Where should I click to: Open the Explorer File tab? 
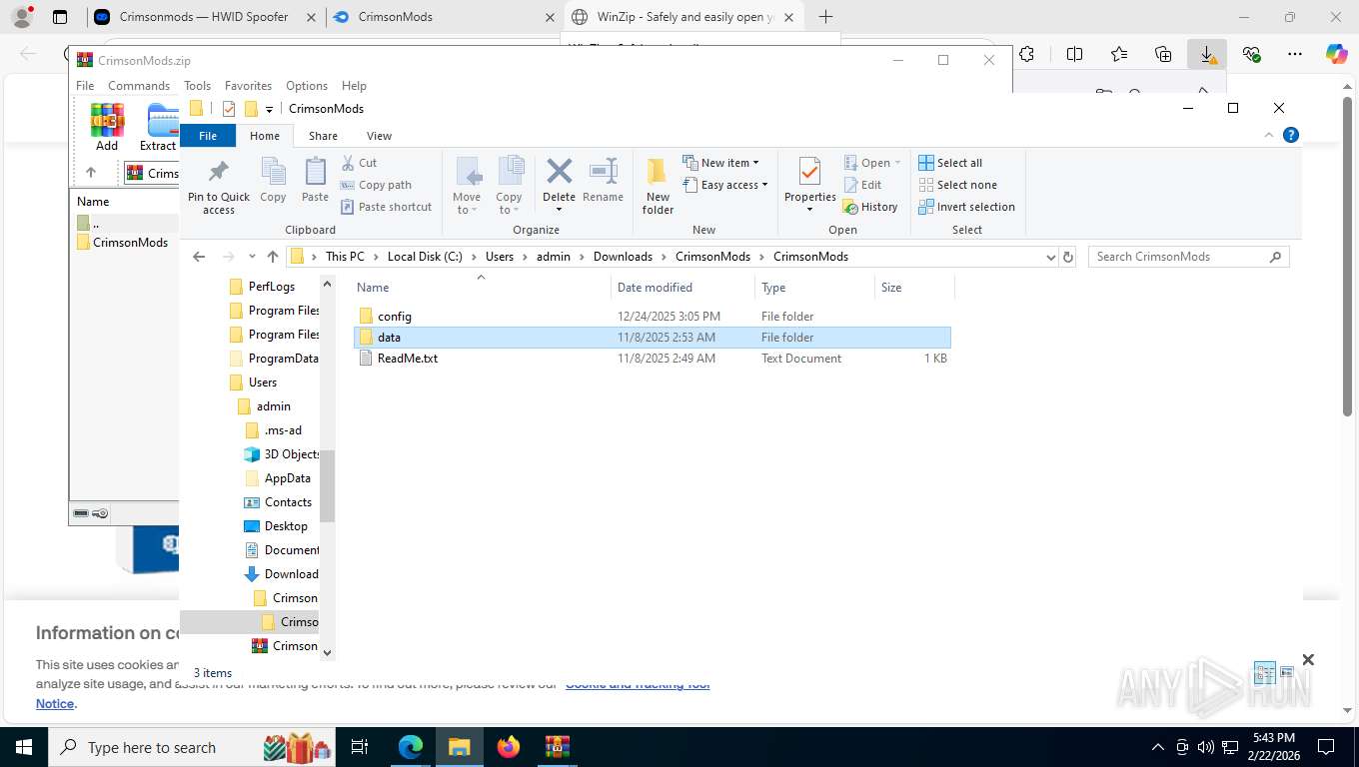tap(208, 136)
